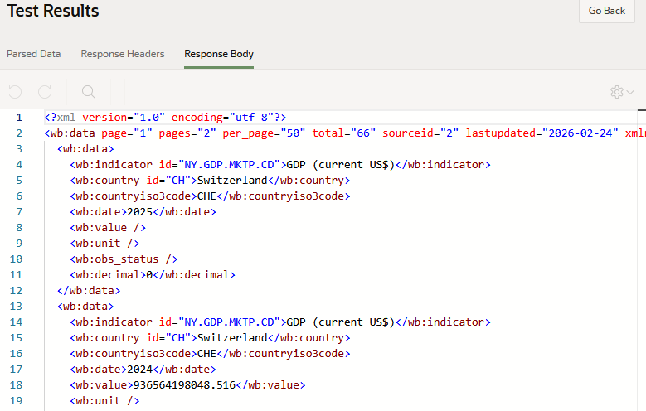Viewport: 646px width, 411px height.
Task: Place cursor on the wb:date 2024 line
Action: (143, 370)
